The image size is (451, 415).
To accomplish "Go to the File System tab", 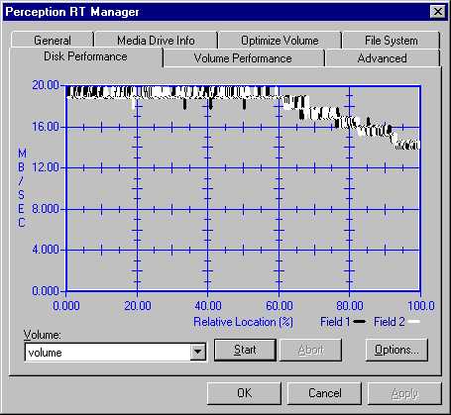I will coord(391,40).
